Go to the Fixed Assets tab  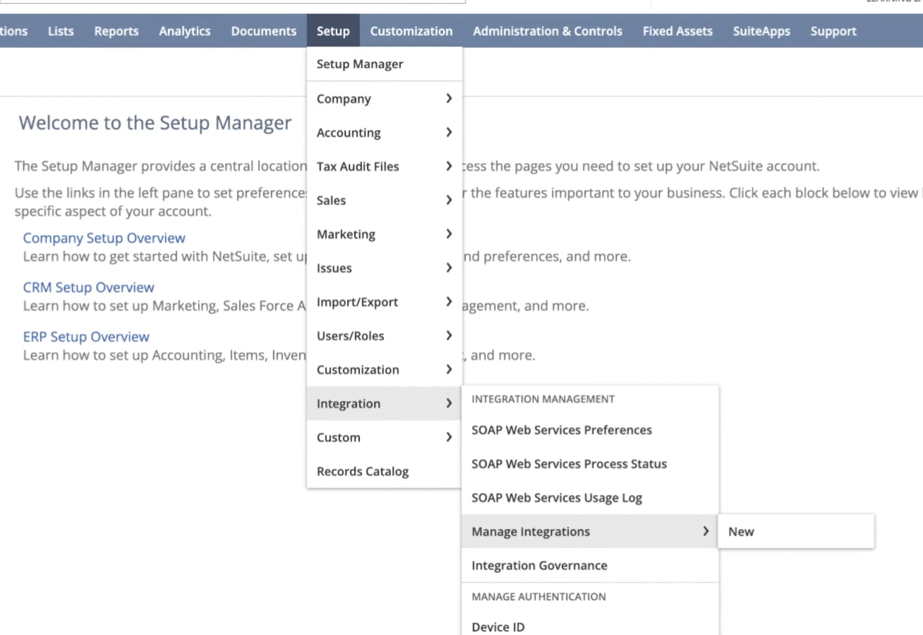[x=677, y=31]
